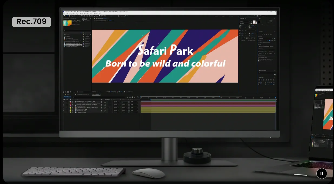Click the Play button in Preview panel
The image size is (334, 184).
point(267,34)
